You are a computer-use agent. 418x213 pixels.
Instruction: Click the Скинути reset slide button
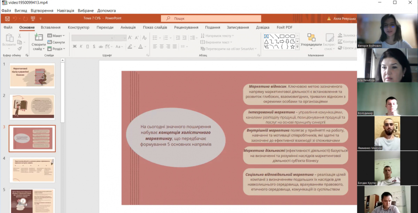pos(56,42)
